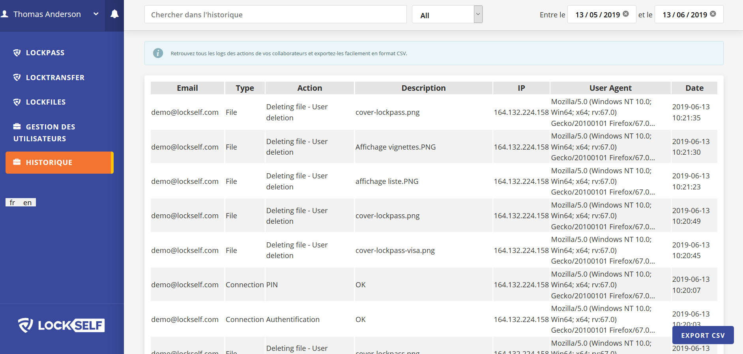Click the LockSelf logo
The width and height of the screenshot is (743, 354).
tap(62, 325)
